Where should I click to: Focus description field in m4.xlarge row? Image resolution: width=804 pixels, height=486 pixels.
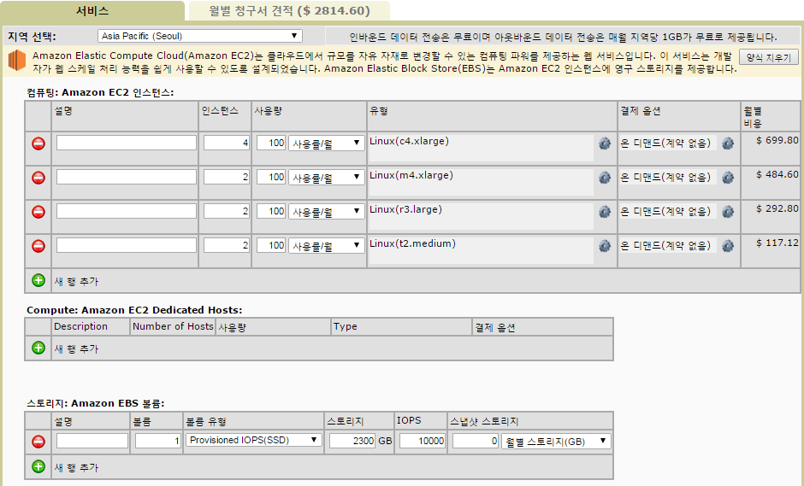[126, 177]
